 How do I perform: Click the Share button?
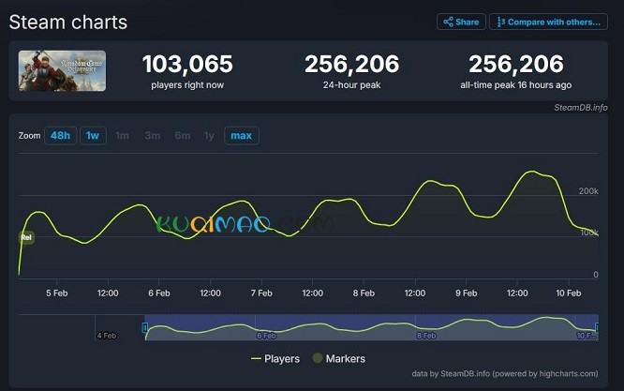point(461,22)
